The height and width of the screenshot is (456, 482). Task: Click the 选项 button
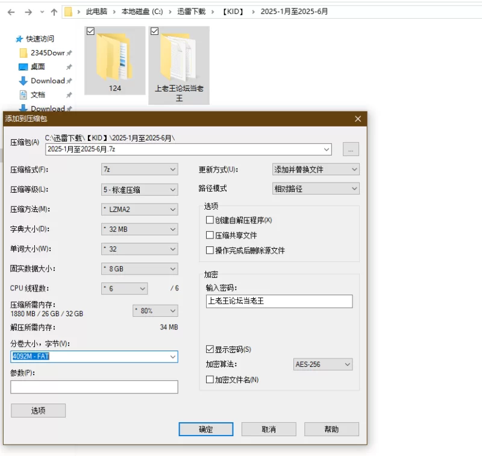click(x=38, y=411)
